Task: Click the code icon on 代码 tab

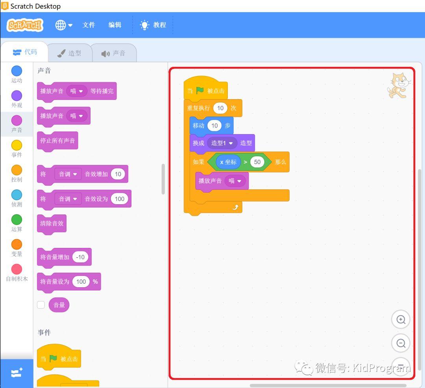Action: (x=17, y=52)
